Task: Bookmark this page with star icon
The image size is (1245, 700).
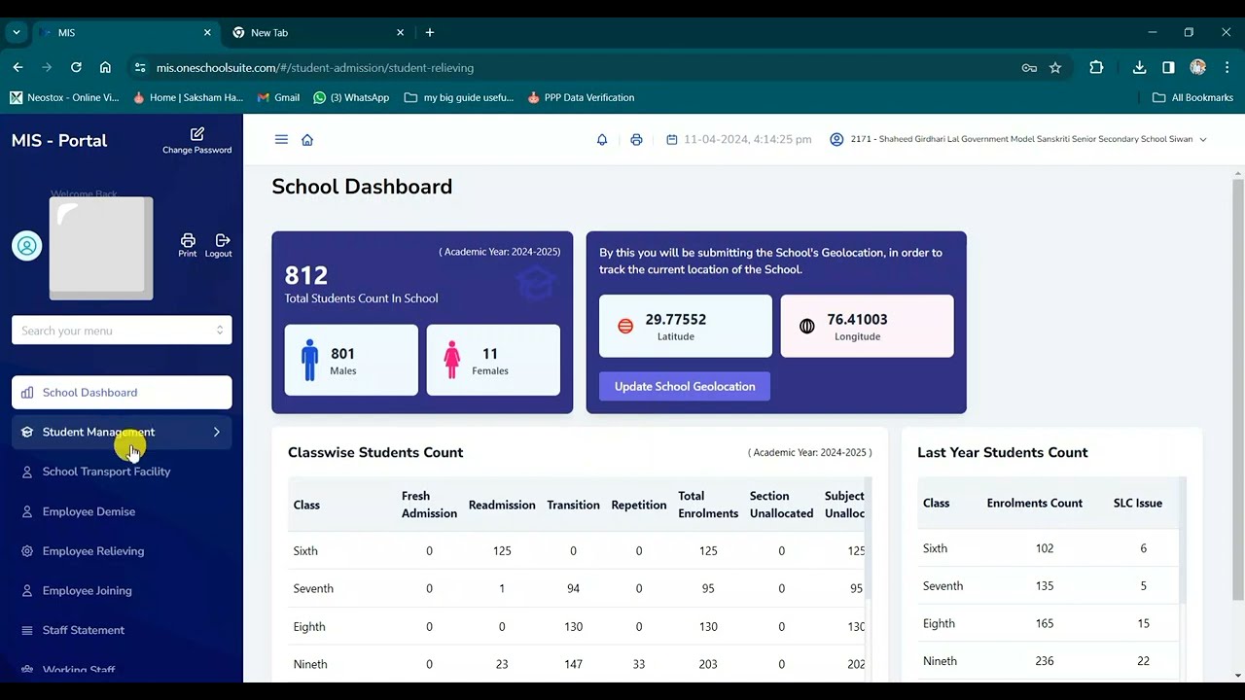Action: click(x=1055, y=67)
